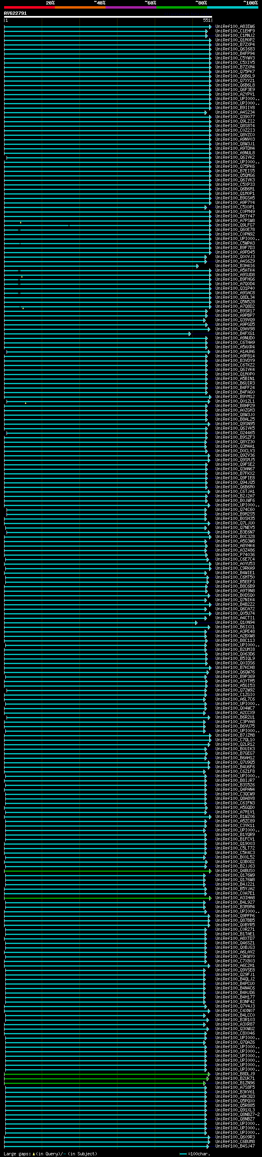Viewport: 262px width, 1157px height.
Task: Select the query name AV622791
Action: coord(15,14)
